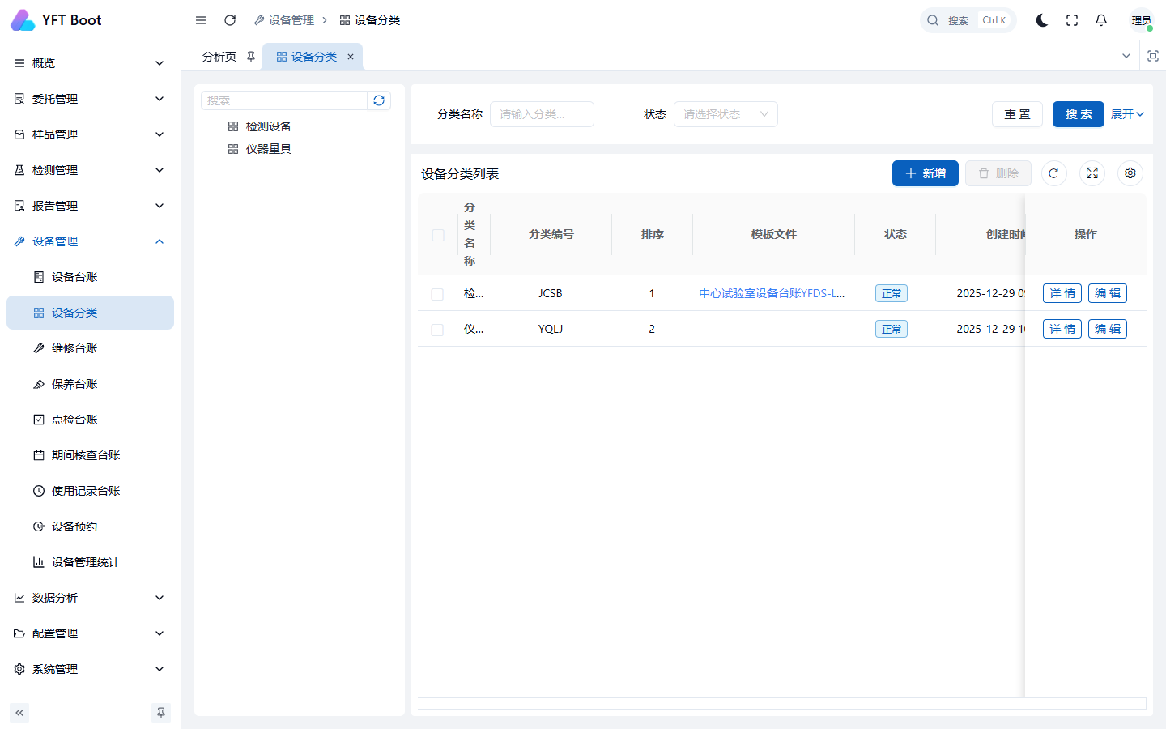Screen dimensions: 1166x729
Task: Open the 中心试验室设备台账 template file link
Action: pyautogui.click(x=772, y=293)
